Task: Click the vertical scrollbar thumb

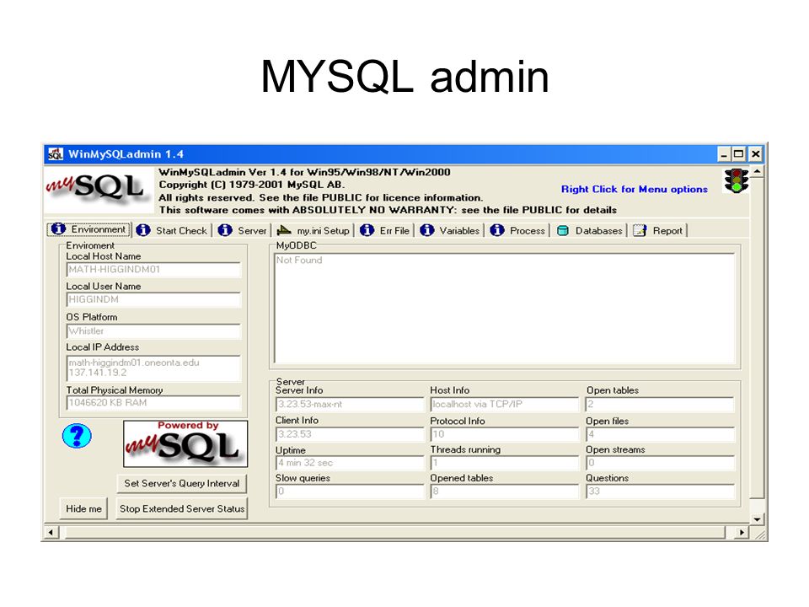Action: pyautogui.click(x=757, y=338)
